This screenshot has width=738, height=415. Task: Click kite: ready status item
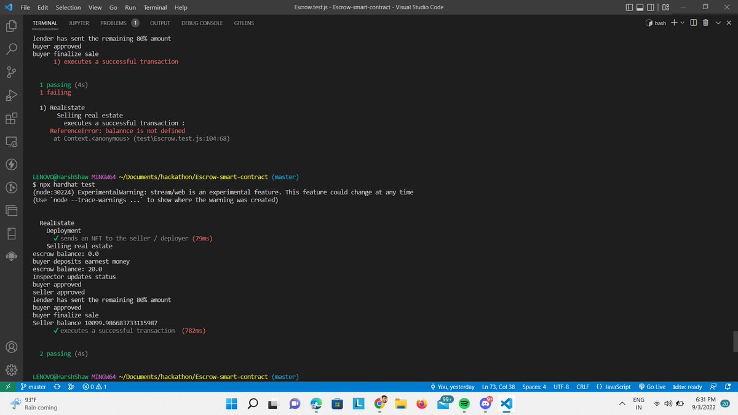(688, 387)
